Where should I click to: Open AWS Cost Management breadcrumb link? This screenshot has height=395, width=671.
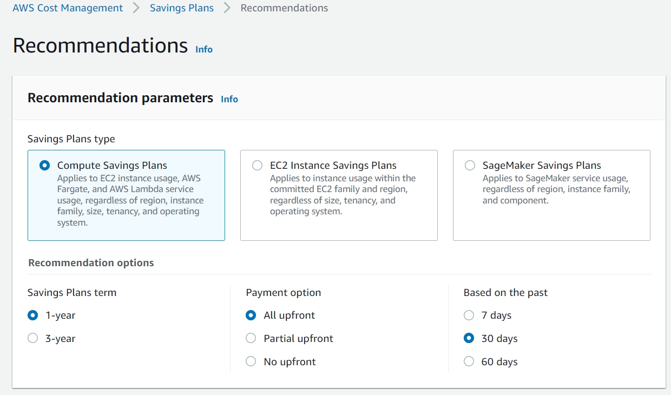pos(68,8)
